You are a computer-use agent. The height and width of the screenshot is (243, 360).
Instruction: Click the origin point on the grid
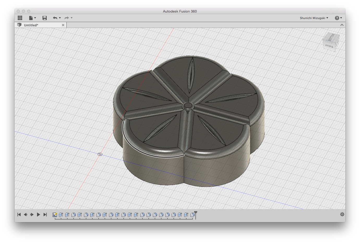100,154
